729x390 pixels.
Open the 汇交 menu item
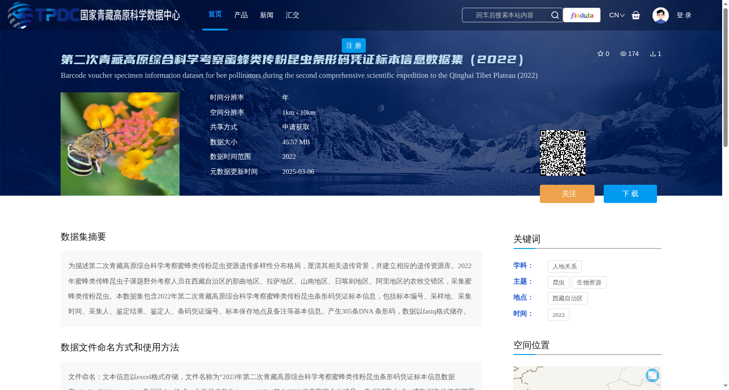293,15
